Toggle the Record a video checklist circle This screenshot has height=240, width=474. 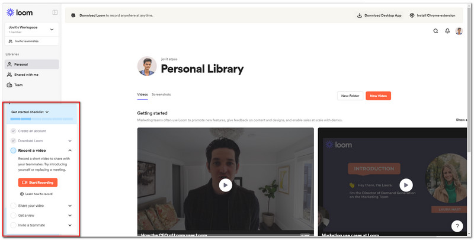tap(13, 151)
